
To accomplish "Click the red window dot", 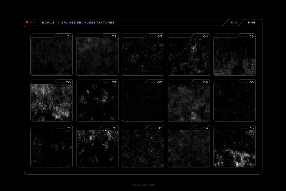I will pos(27,22).
